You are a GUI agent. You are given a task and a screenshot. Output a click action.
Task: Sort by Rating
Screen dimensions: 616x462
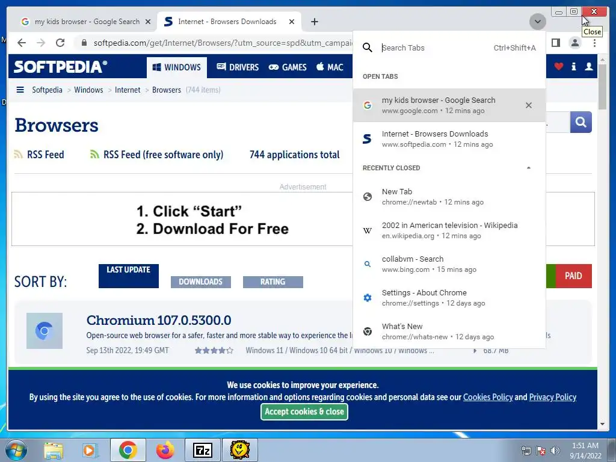click(x=273, y=282)
